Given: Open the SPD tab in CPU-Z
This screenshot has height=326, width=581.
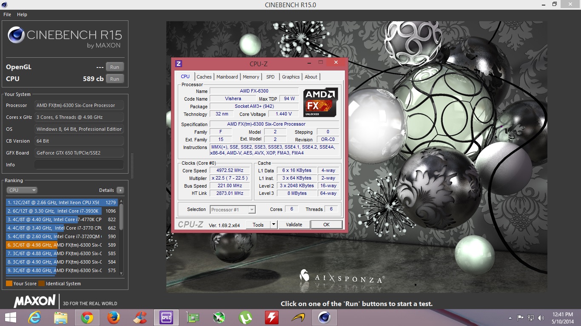Looking at the screenshot, I should (x=271, y=77).
